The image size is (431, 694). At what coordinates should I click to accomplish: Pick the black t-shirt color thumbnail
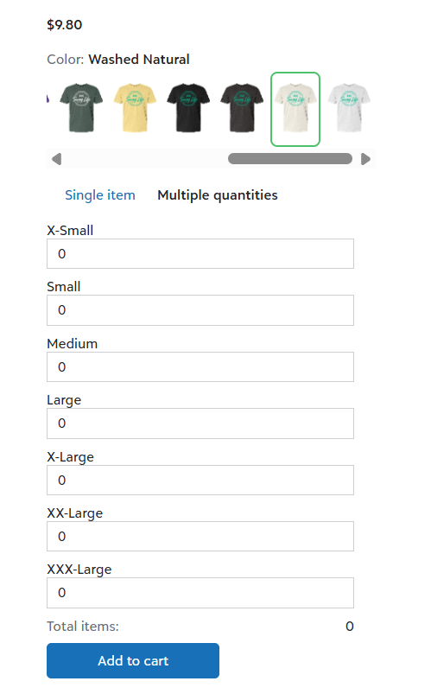coord(188,108)
